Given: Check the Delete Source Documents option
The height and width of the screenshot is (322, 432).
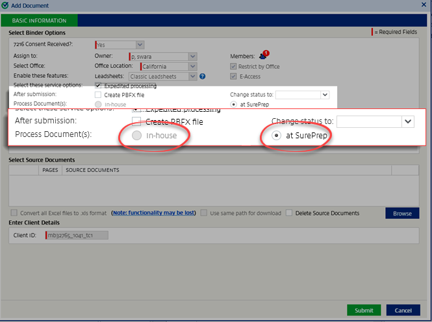Looking at the screenshot, I should 290,213.
